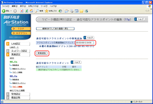Open the ファイル(F) menu
The image size is (153, 104).
(x=6, y=6)
